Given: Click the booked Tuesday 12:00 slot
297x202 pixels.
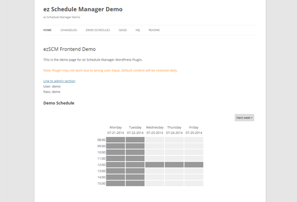Looking at the screenshot, I should [135, 165].
